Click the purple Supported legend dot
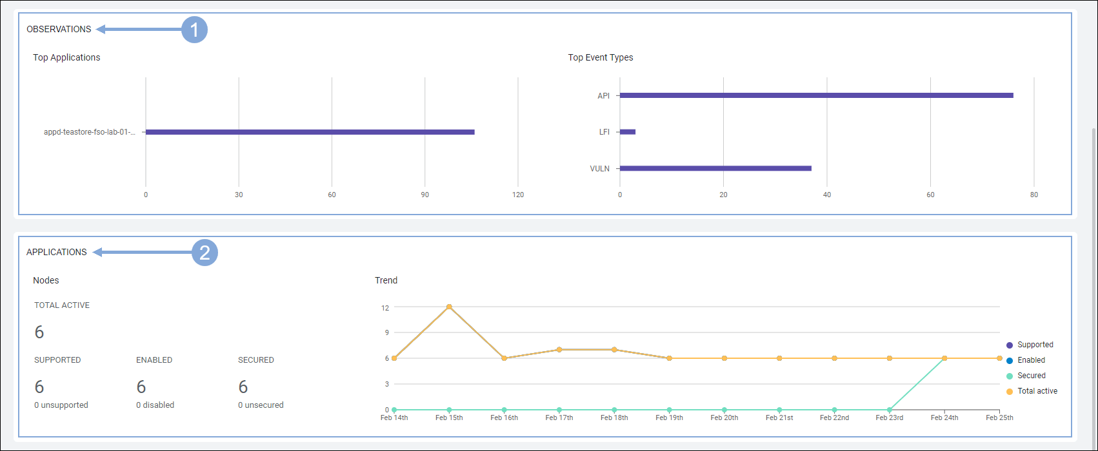Screen dimensions: 1098x451 click(1010, 345)
